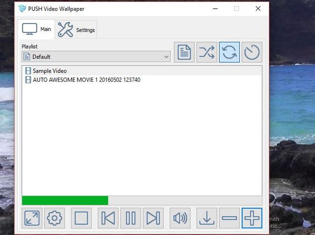The image size is (315, 235).
Task: Skip to the next video
Action: pos(153,218)
